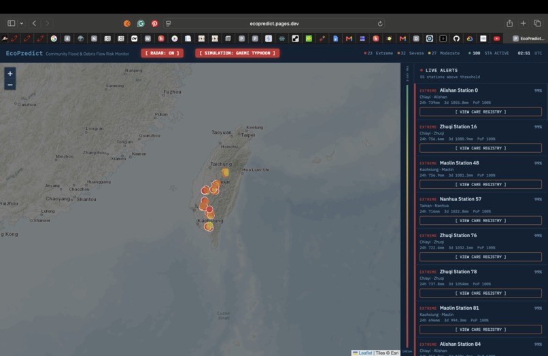Switch to the Google Docs pinned tab
The height and width of the screenshot is (356, 548).
335,39
